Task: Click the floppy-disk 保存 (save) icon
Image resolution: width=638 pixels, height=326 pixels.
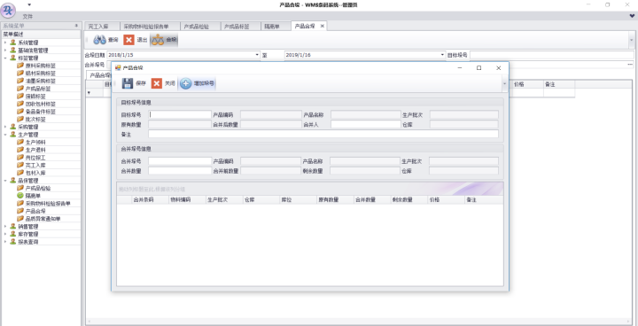Action: 128,83
